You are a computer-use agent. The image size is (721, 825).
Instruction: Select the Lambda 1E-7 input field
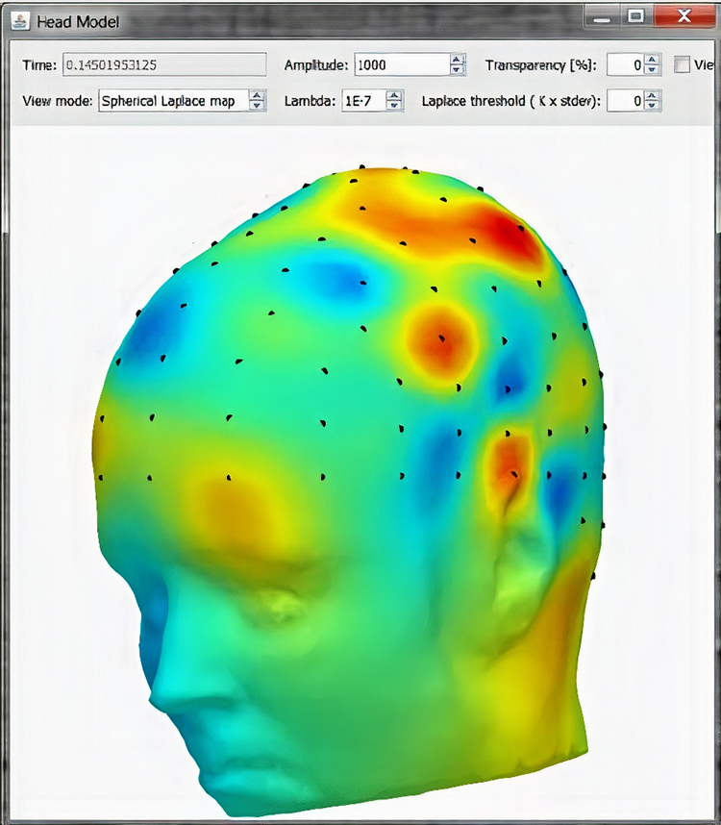click(x=363, y=100)
